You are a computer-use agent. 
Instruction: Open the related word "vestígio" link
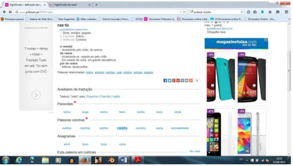[110, 72]
